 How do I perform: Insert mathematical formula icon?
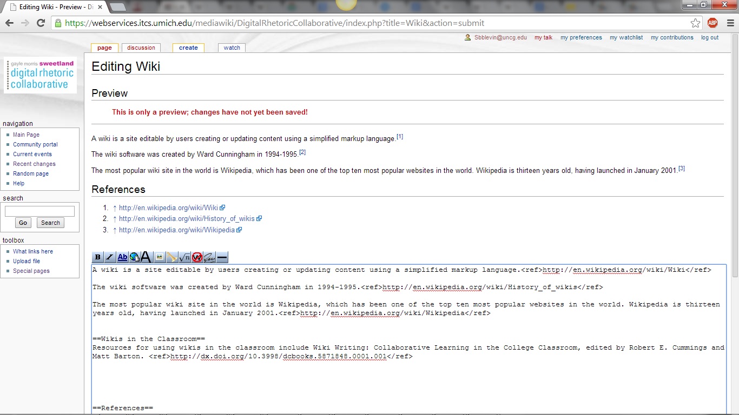tap(184, 257)
